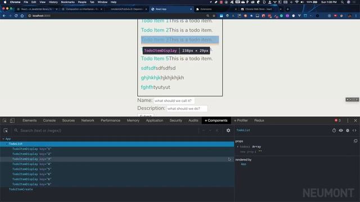Click the localhost address bar
The width and height of the screenshot is (360, 202).
(117, 16)
